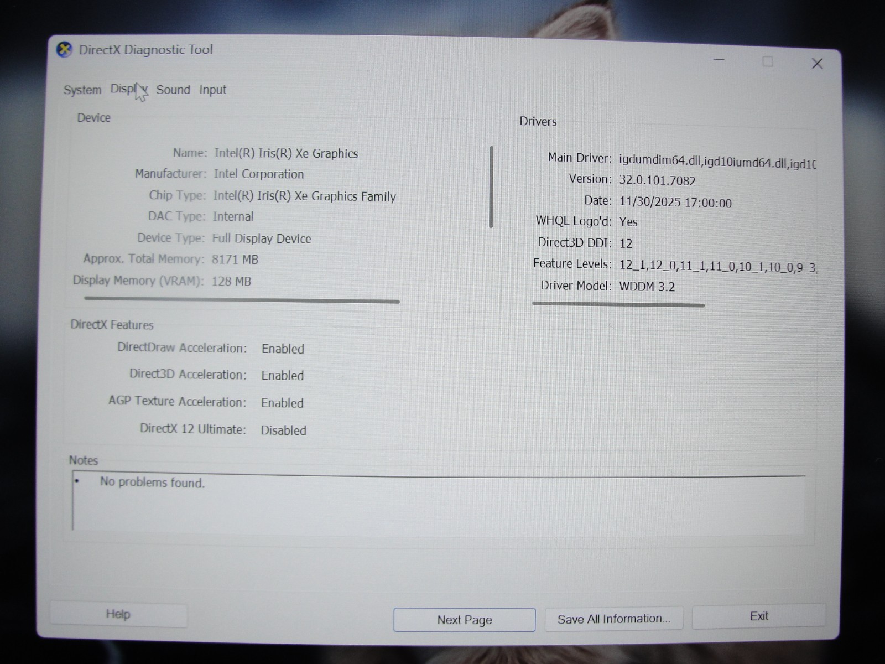Click the Manufacturer value Intel Corporation
The image size is (885, 664).
pos(259,174)
